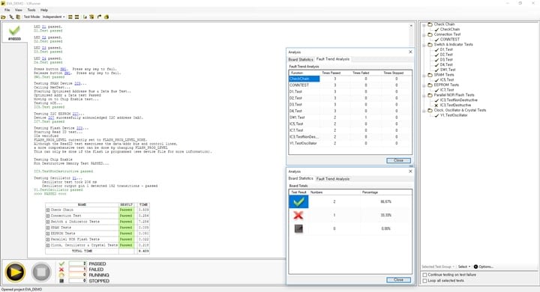Click the grey stopped icon in Board Totals
The image size is (540, 292).
pos(298,228)
